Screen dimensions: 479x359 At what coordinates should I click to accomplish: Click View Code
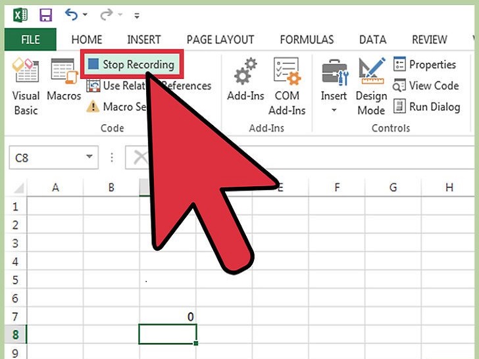pyautogui.click(x=426, y=85)
